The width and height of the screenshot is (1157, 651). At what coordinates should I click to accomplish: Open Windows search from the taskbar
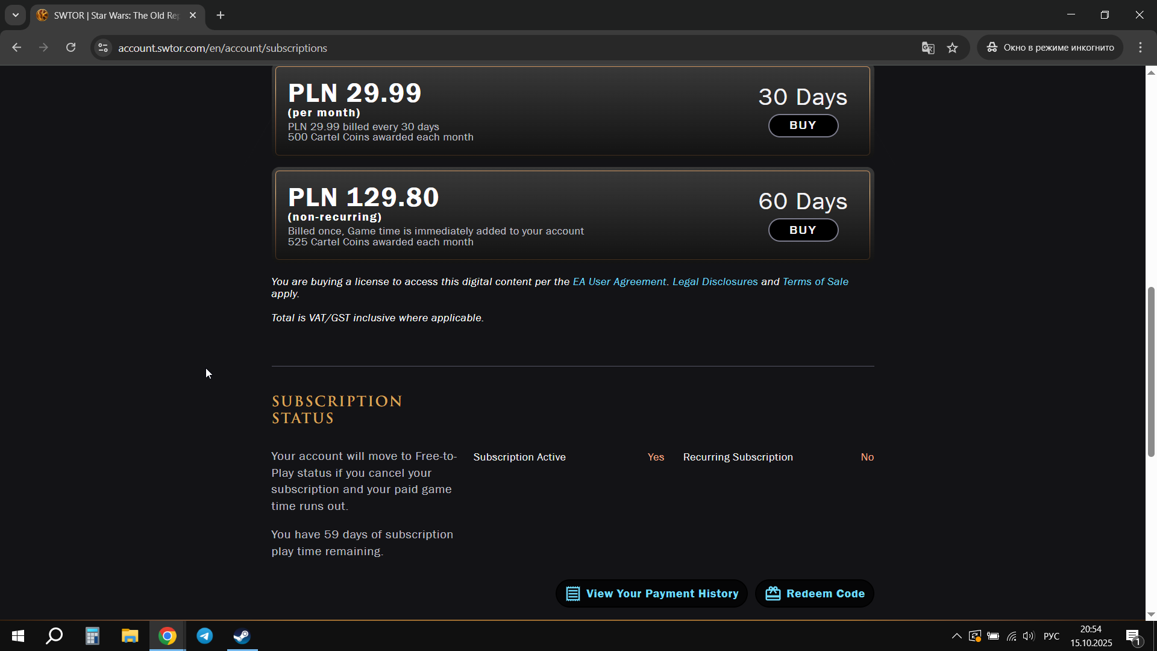coord(55,636)
